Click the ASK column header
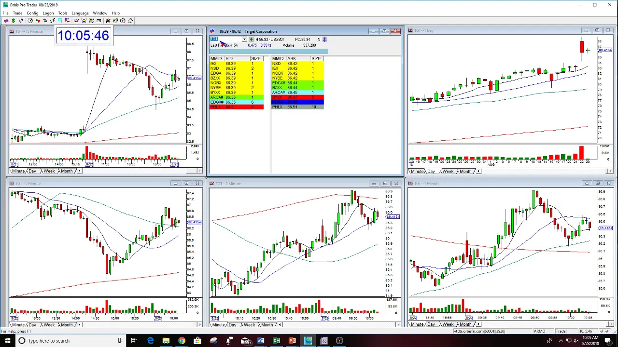The image size is (618, 347). 298,59
